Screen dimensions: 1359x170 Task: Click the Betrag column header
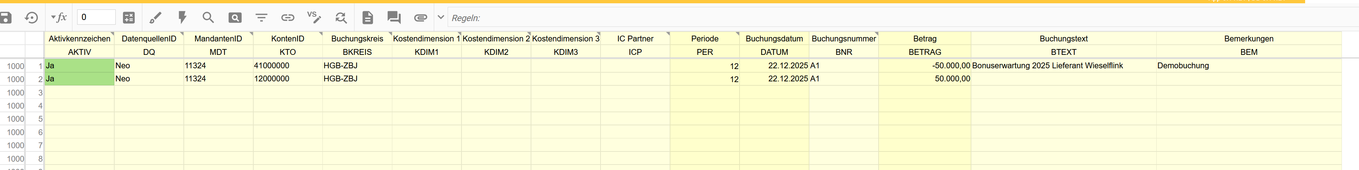point(924,39)
